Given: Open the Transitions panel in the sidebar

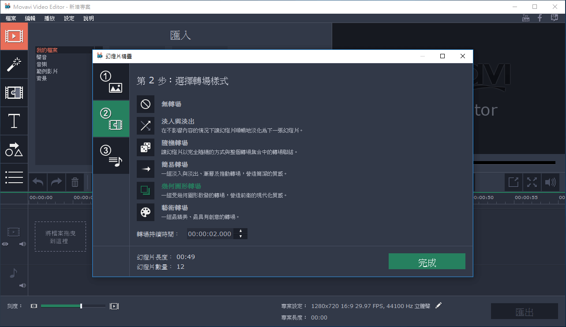Looking at the screenshot, I should (x=14, y=93).
